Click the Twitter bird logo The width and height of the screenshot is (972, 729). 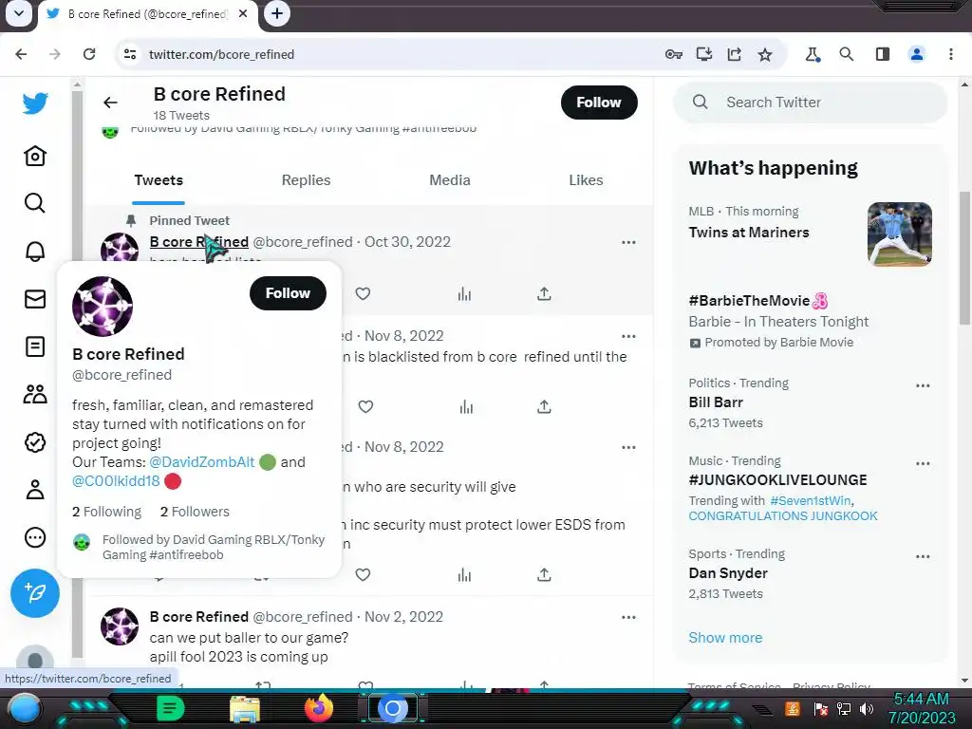(x=35, y=103)
